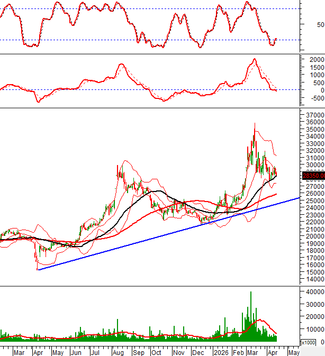Click the 50 level label on oscillator pane
This screenshot has width=325, height=356.
coord(320,25)
